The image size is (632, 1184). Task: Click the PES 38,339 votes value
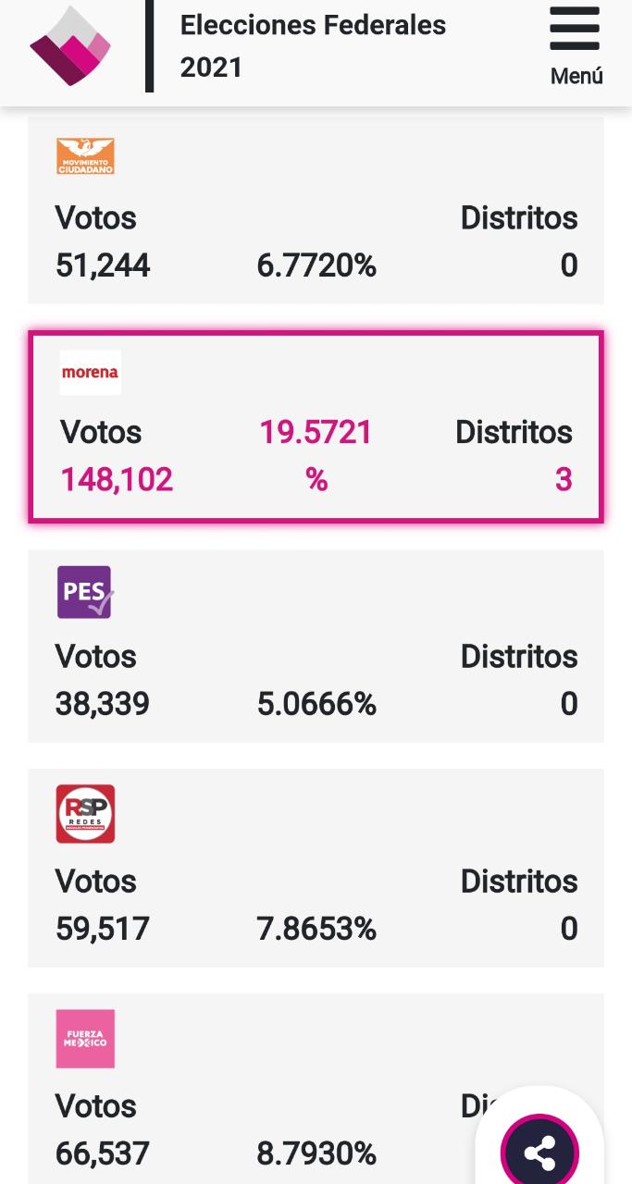click(x=103, y=705)
